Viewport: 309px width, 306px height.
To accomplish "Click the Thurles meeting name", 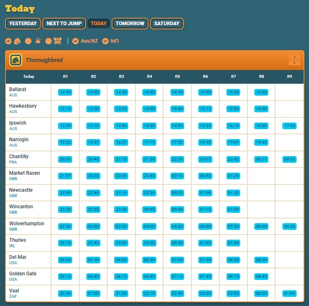I will point(17,240).
